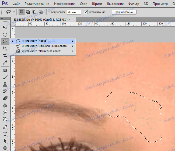Open the Фильтр menu
This screenshot has width=175, height=151.
coord(134,4)
